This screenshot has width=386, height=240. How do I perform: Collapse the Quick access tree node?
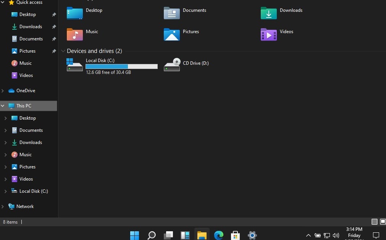tap(3, 2)
